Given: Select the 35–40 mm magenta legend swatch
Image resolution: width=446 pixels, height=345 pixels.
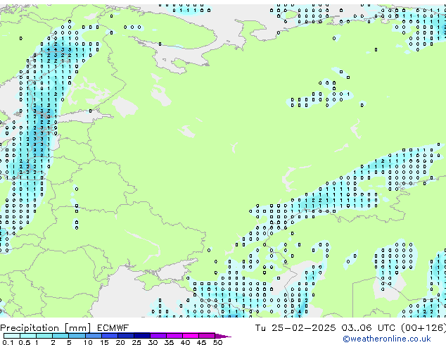Looking at the screenshot, I should (174, 336).
